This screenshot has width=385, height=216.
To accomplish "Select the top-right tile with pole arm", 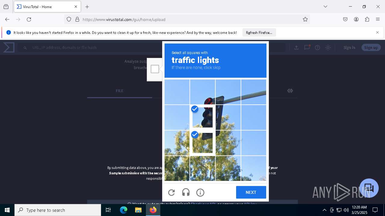I will pos(254,92).
